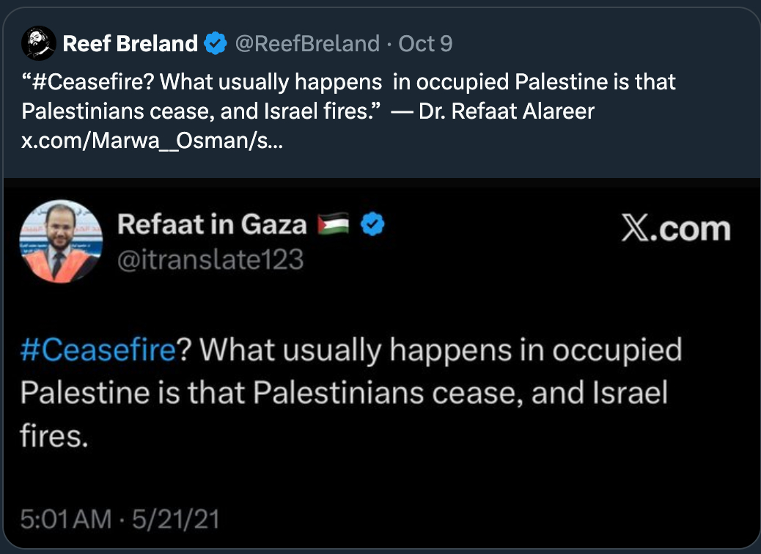The height and width of the screenshot is (554, 761).
Task: Click the @itranslate123 handle
Action: [x=210, y=259]
